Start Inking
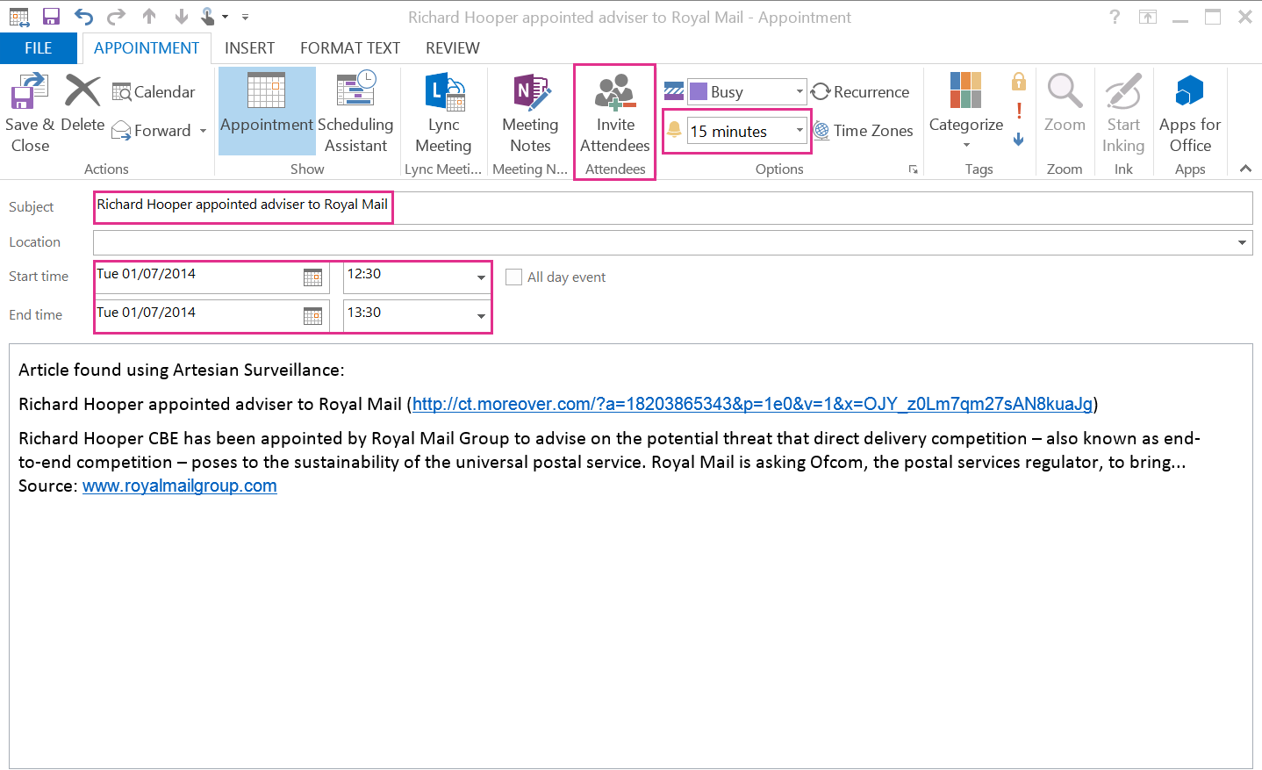 [1123, 112]
